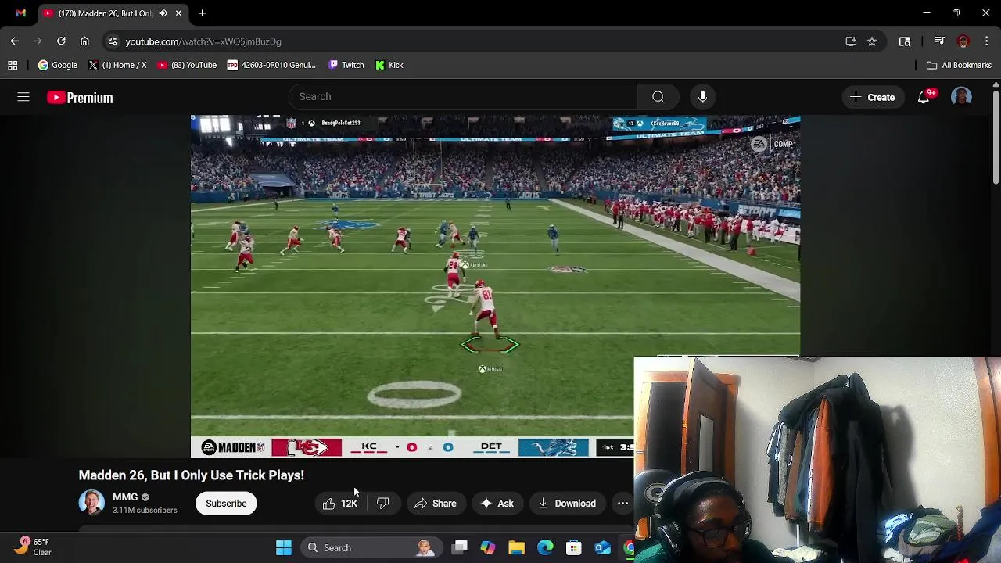Open the MMG channel name link

[125, 497]
